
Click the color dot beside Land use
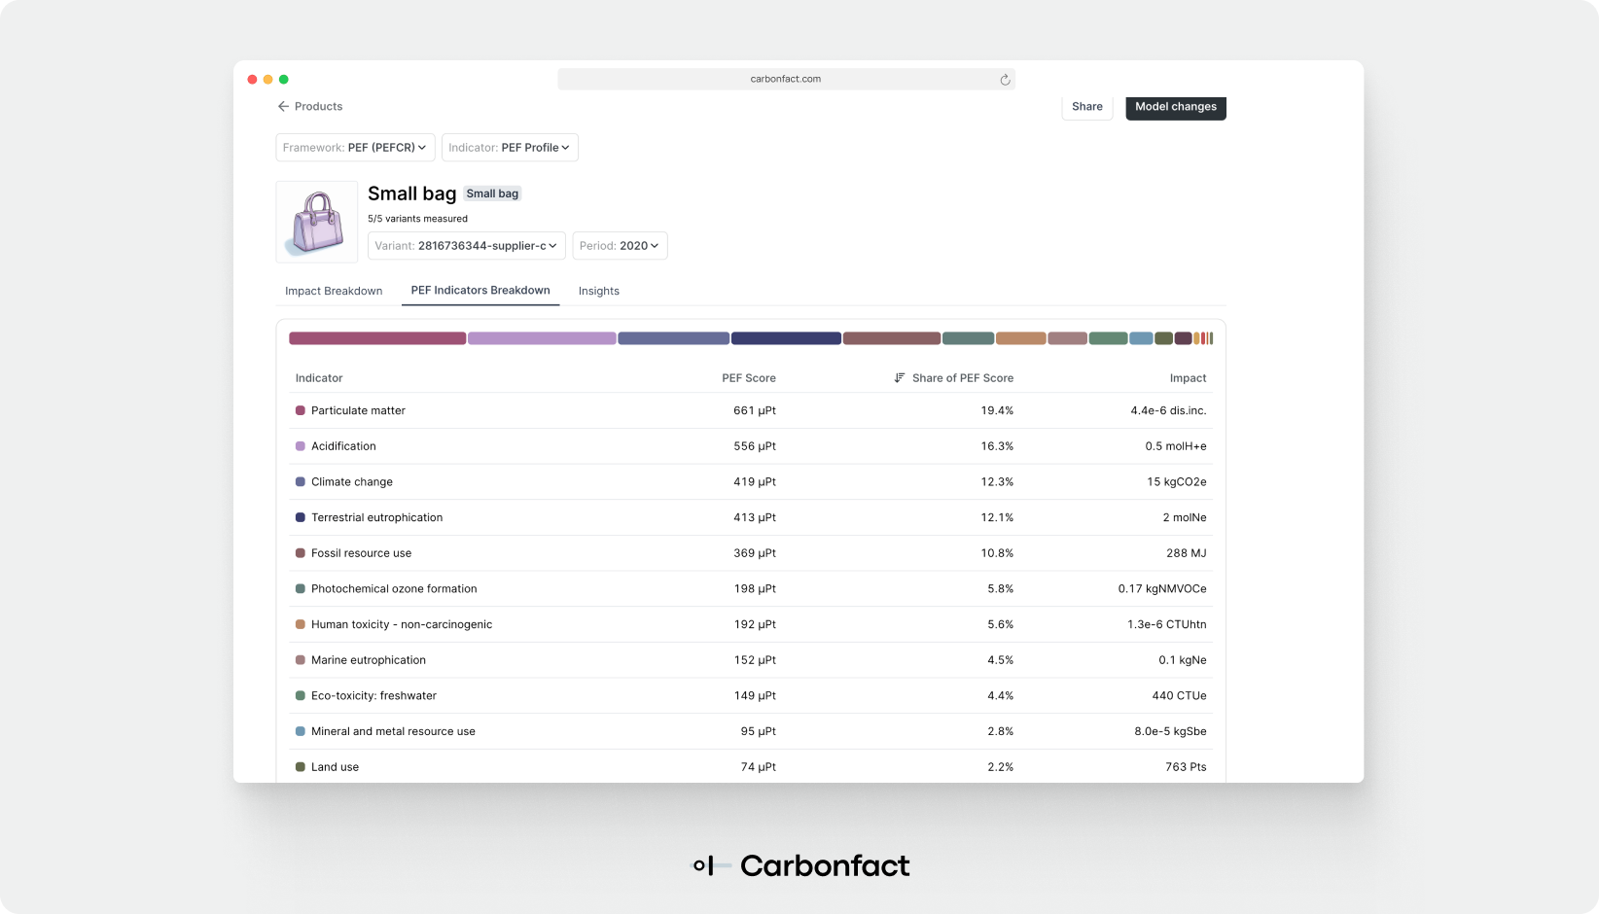pos(300,766)
